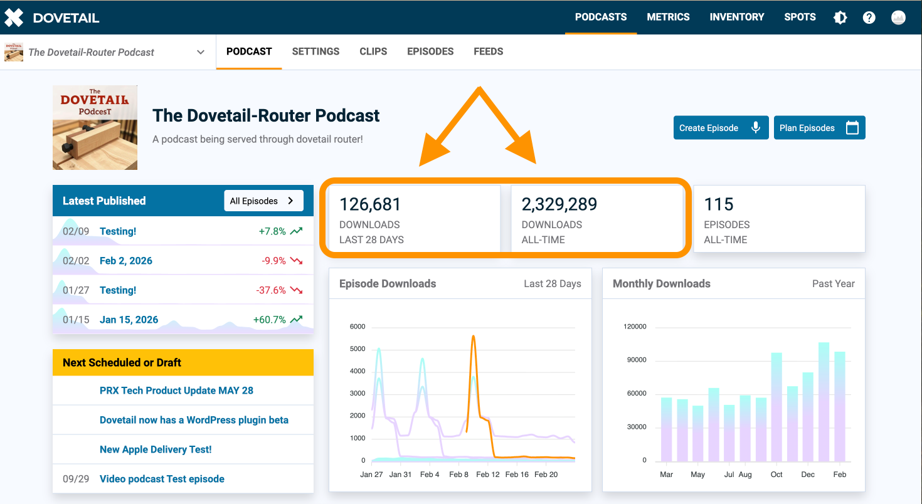Click the downward trend icon for -9.9%
The image size is (922, 504).
[x=296, y=261]
